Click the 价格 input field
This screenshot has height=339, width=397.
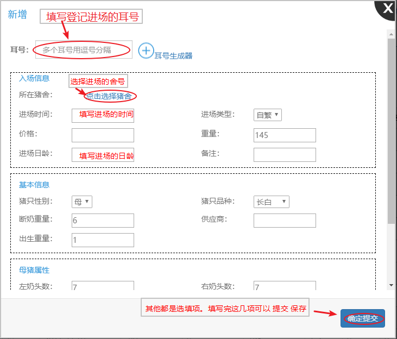pyautogui.click(x=103, y=135)
